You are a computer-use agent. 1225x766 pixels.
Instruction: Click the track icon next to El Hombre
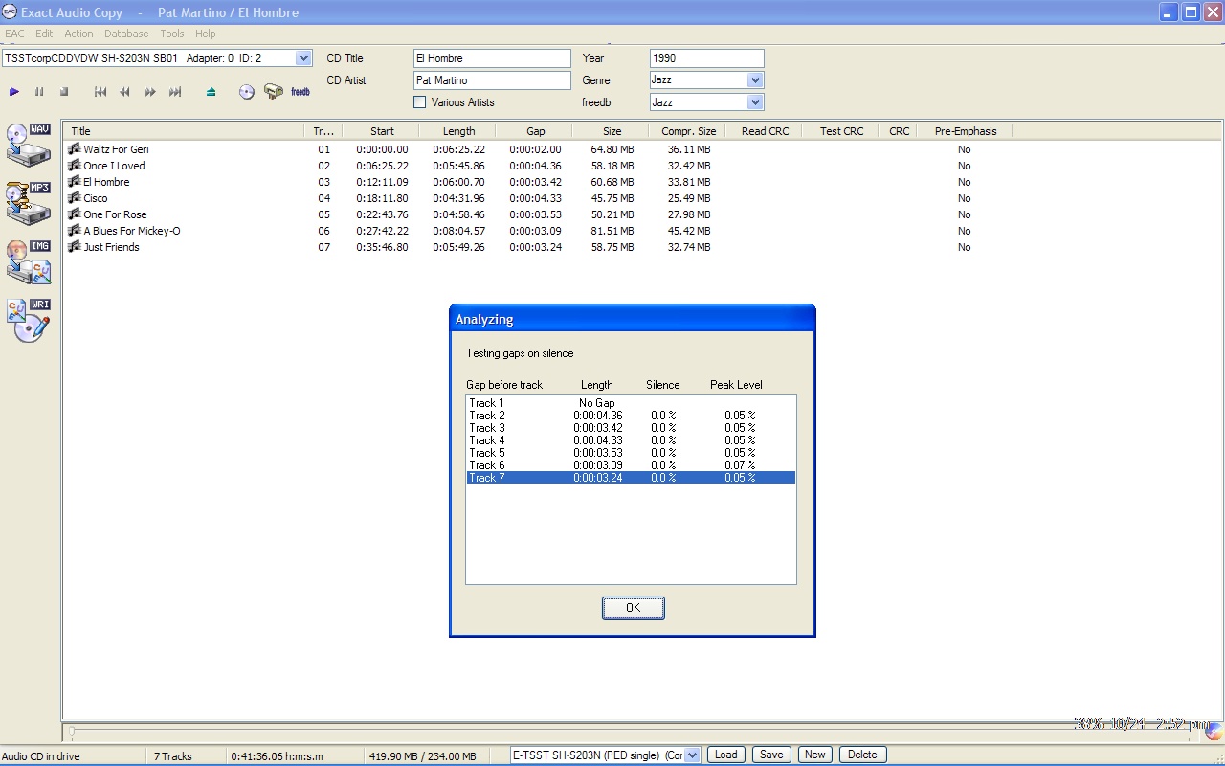point(74,181)
